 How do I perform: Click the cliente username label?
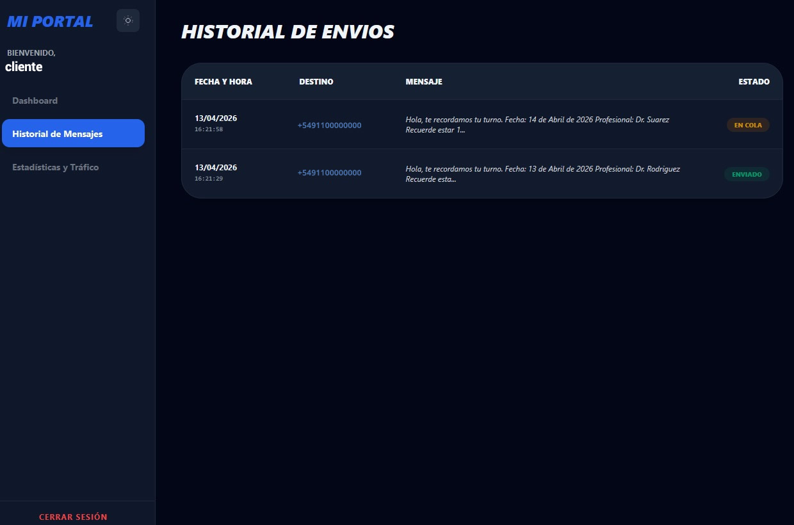[24, 67]
